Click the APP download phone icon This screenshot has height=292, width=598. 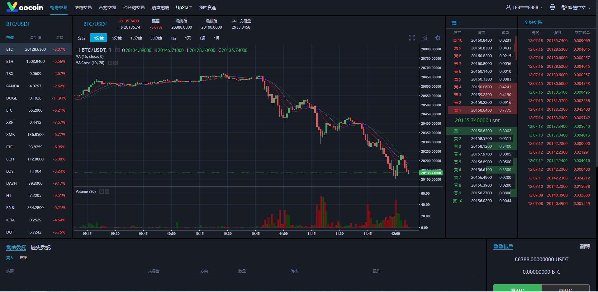(x=552, y=7)
